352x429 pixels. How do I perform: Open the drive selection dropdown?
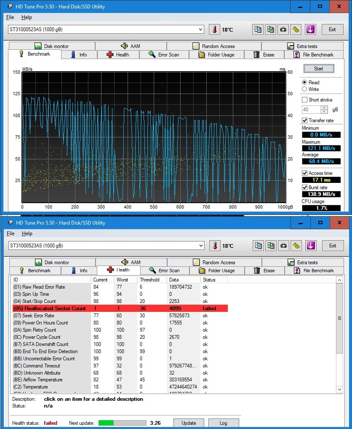(201, 29)
